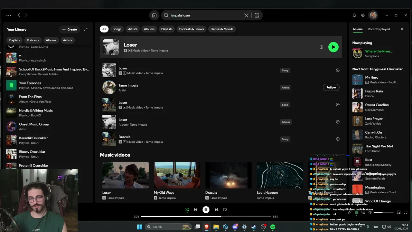Toggle shuffle in the player bar
The height and width of the screenshot is (232, 412).
(187, 210)
